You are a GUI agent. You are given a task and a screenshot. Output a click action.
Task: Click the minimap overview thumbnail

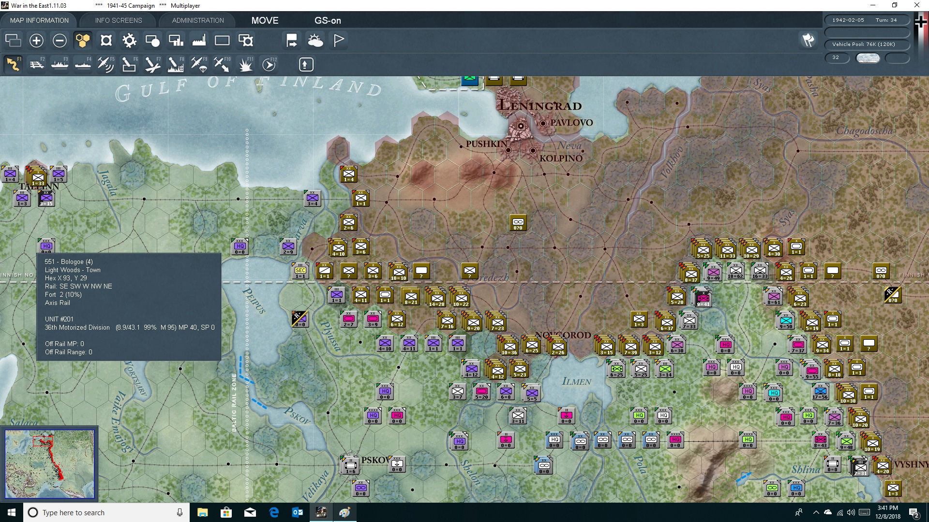[x=49, y=464]
